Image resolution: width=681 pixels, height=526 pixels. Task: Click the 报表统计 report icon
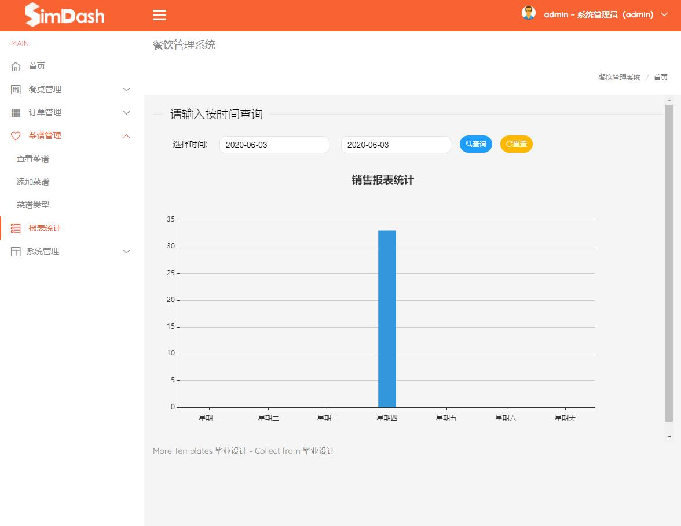coord(16,228)
